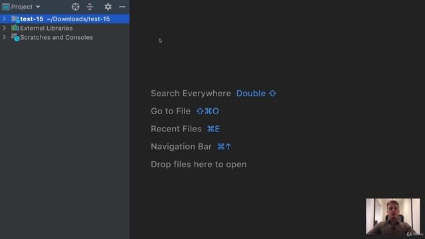Select External Libraries tree item

46,28
